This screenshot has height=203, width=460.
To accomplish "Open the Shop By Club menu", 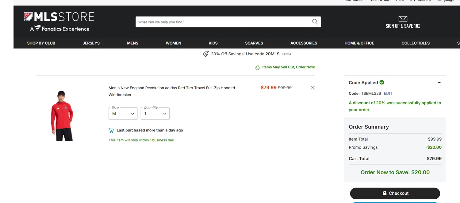I will [41, 43].
